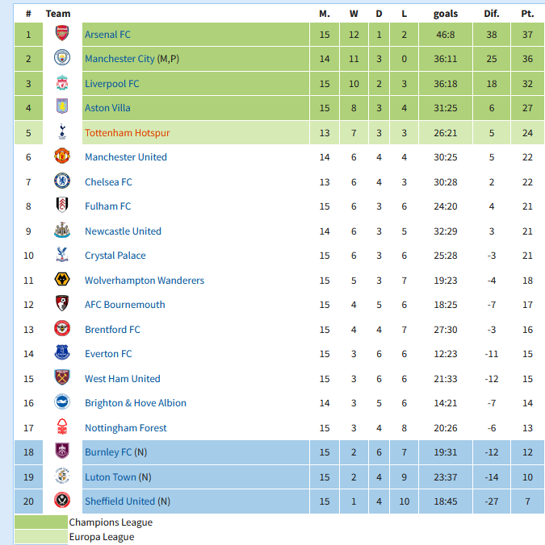The width and height of the screenshot is (545, 545).
Task: Open the Luton Town team link
Action: pyautogui.click(x=111, y=477)
